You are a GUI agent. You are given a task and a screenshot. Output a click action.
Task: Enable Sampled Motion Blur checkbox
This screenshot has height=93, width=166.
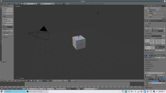(x=147, y=60)
